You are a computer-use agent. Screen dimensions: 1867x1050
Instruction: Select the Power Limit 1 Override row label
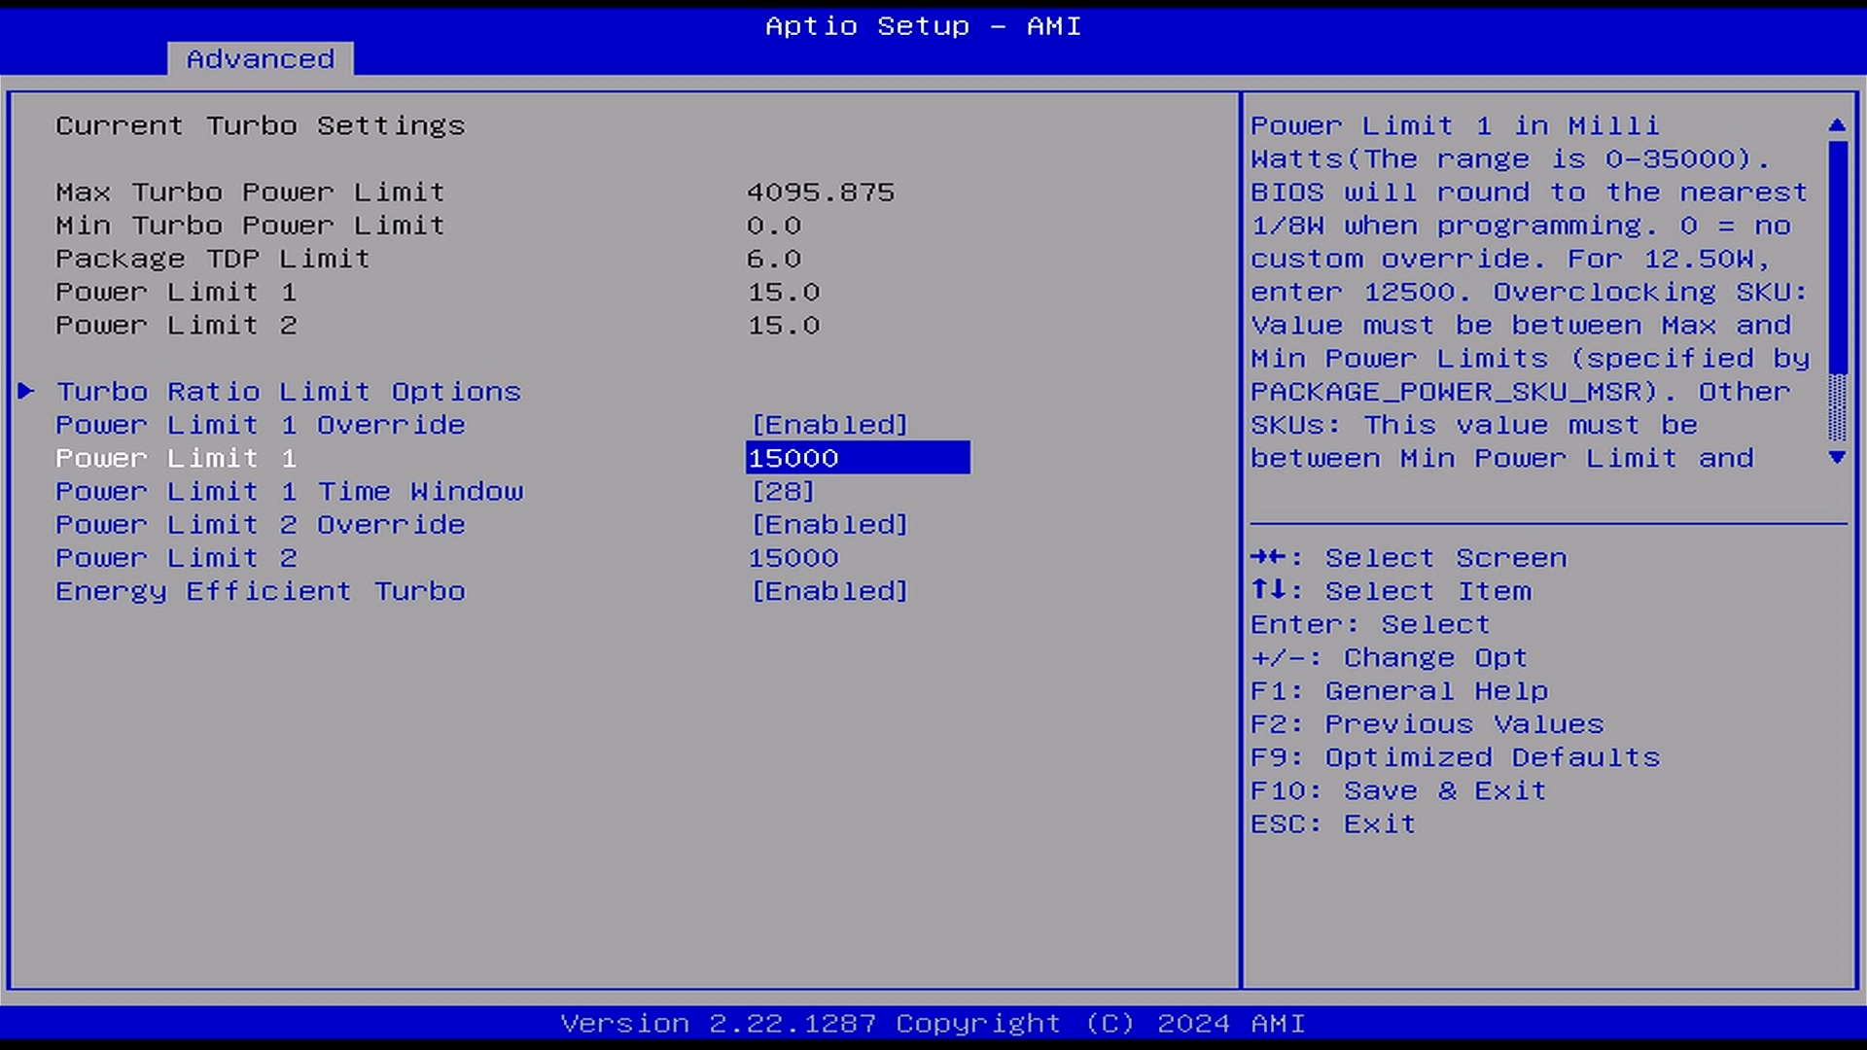260,425
